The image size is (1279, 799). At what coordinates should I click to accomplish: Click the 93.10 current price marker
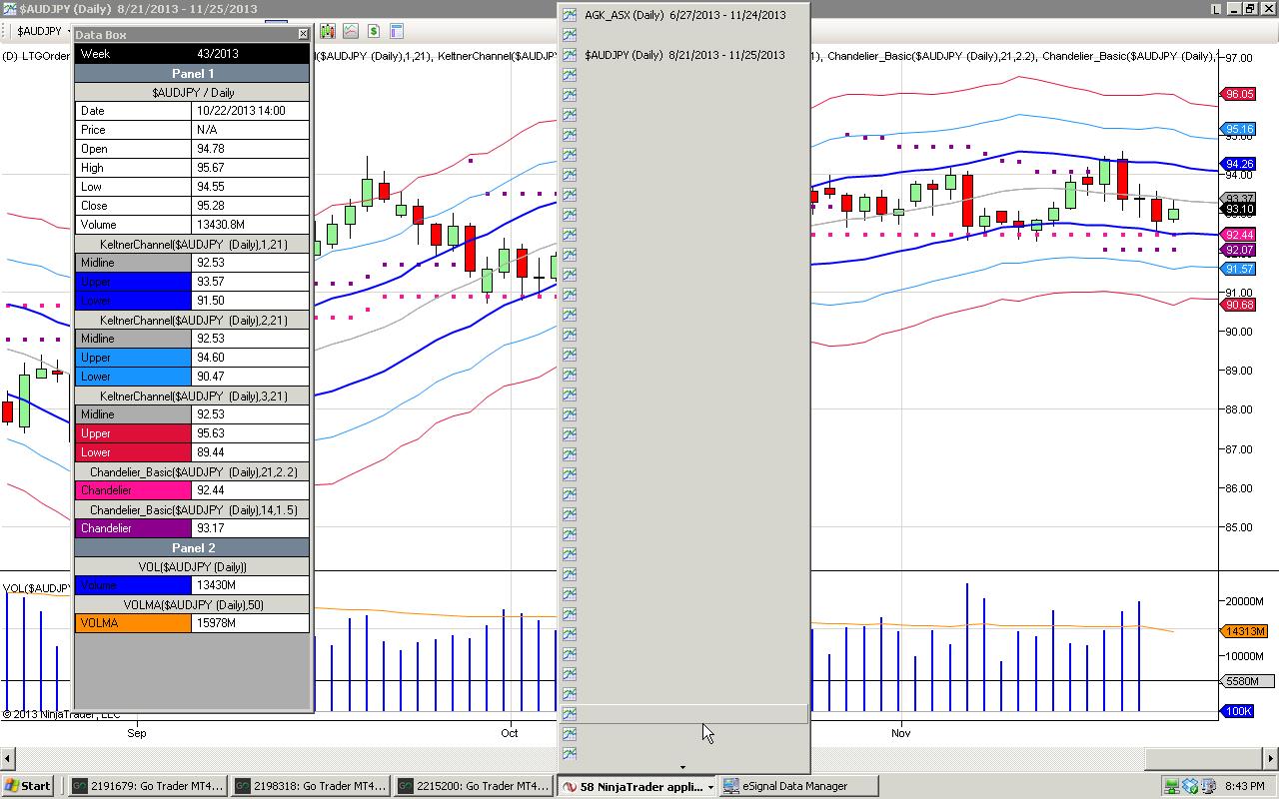coord(1239,210)
